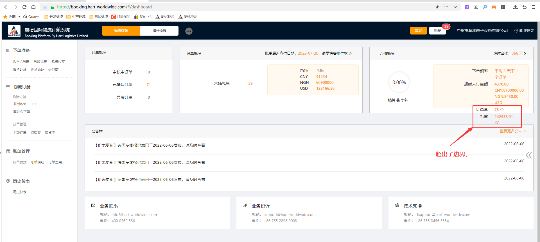Click the scissors screenshot tool icon

[x=476, y=7]
